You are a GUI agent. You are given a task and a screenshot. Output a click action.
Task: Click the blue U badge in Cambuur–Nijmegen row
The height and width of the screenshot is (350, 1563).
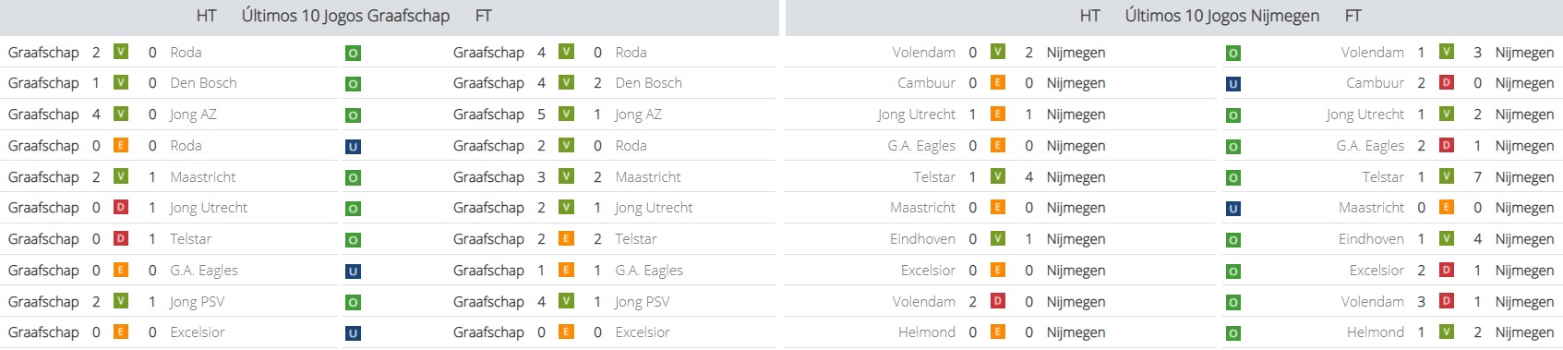coord(1232,84)
